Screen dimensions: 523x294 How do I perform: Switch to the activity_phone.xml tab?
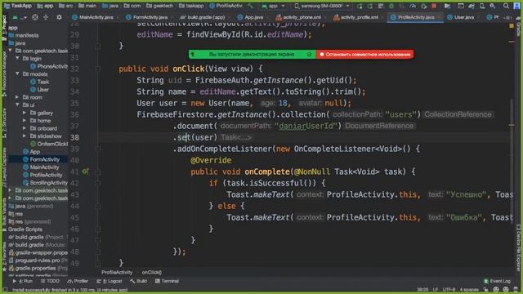(298, 17)
